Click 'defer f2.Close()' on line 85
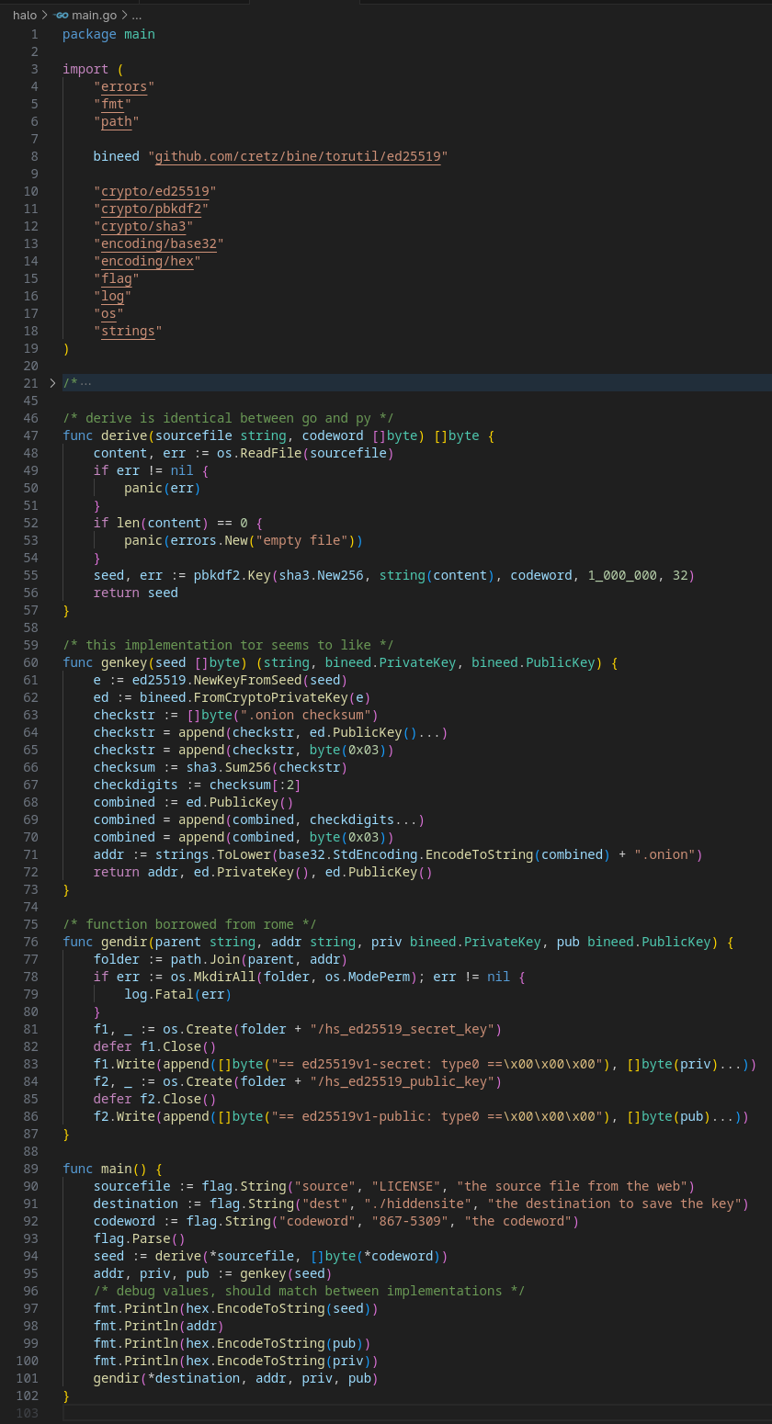 tap(155, 1099)
